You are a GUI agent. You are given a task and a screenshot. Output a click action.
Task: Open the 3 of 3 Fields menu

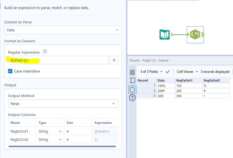click(151, 72)
